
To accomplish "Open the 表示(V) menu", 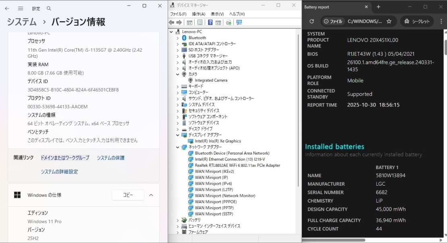I will (x=217, y=14).
